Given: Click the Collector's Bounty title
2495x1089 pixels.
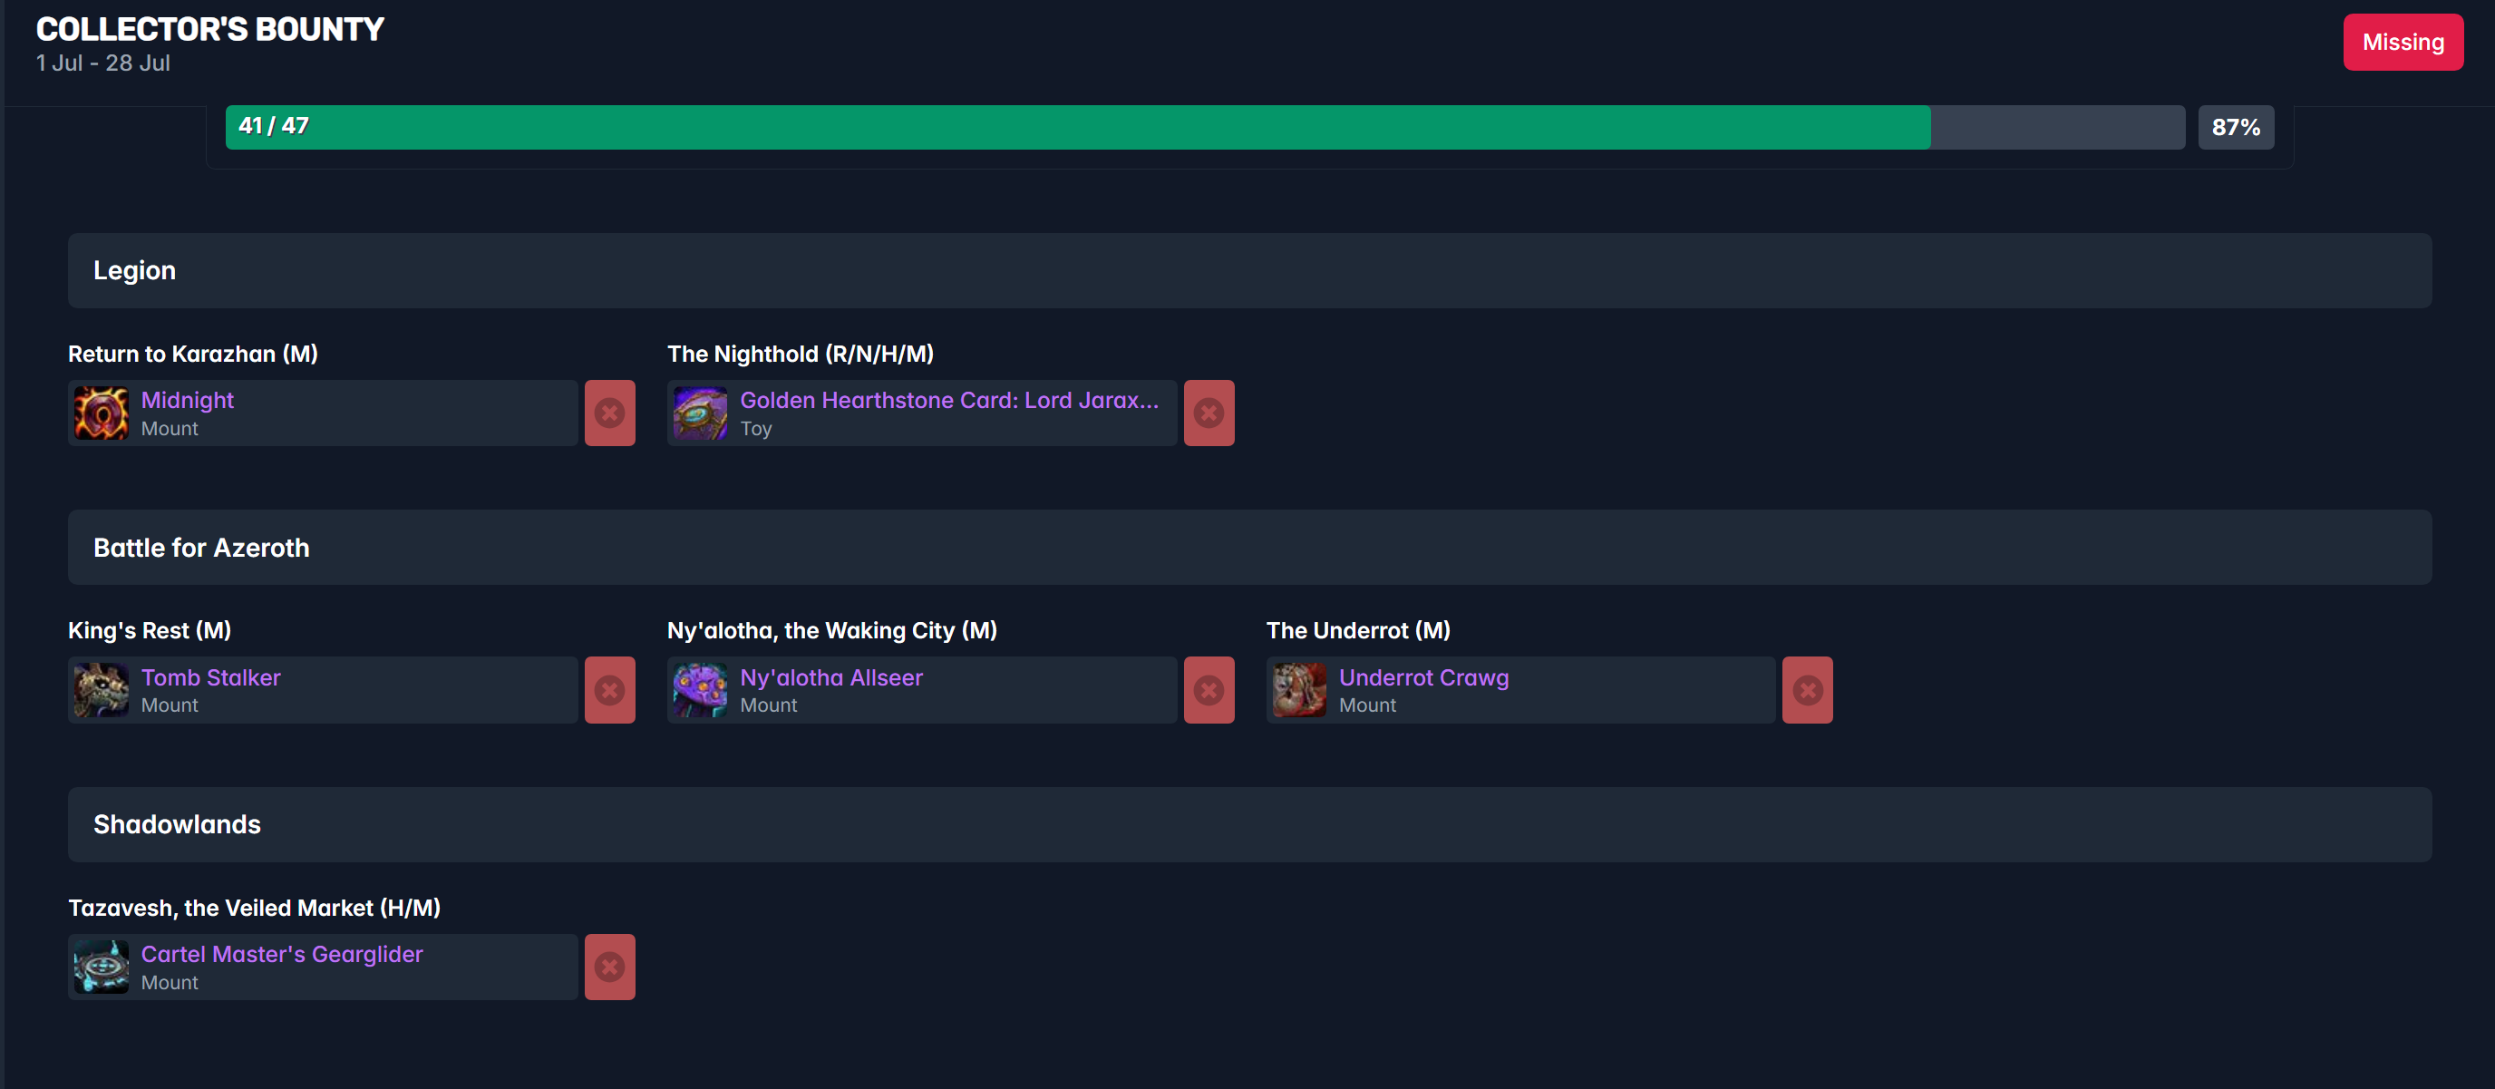Looking at the screenshot, I should click(210, 29).
